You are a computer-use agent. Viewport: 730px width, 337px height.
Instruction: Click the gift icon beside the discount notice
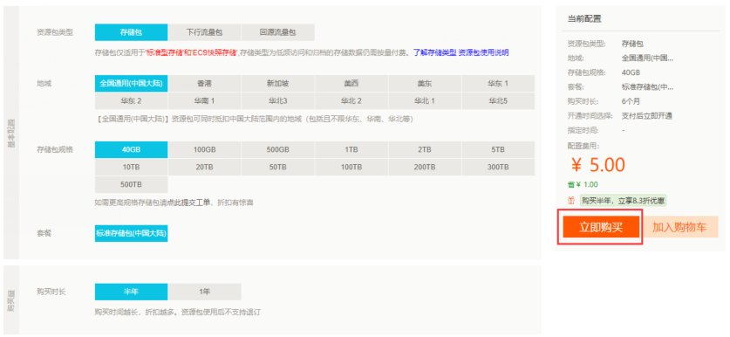[571, 201]
